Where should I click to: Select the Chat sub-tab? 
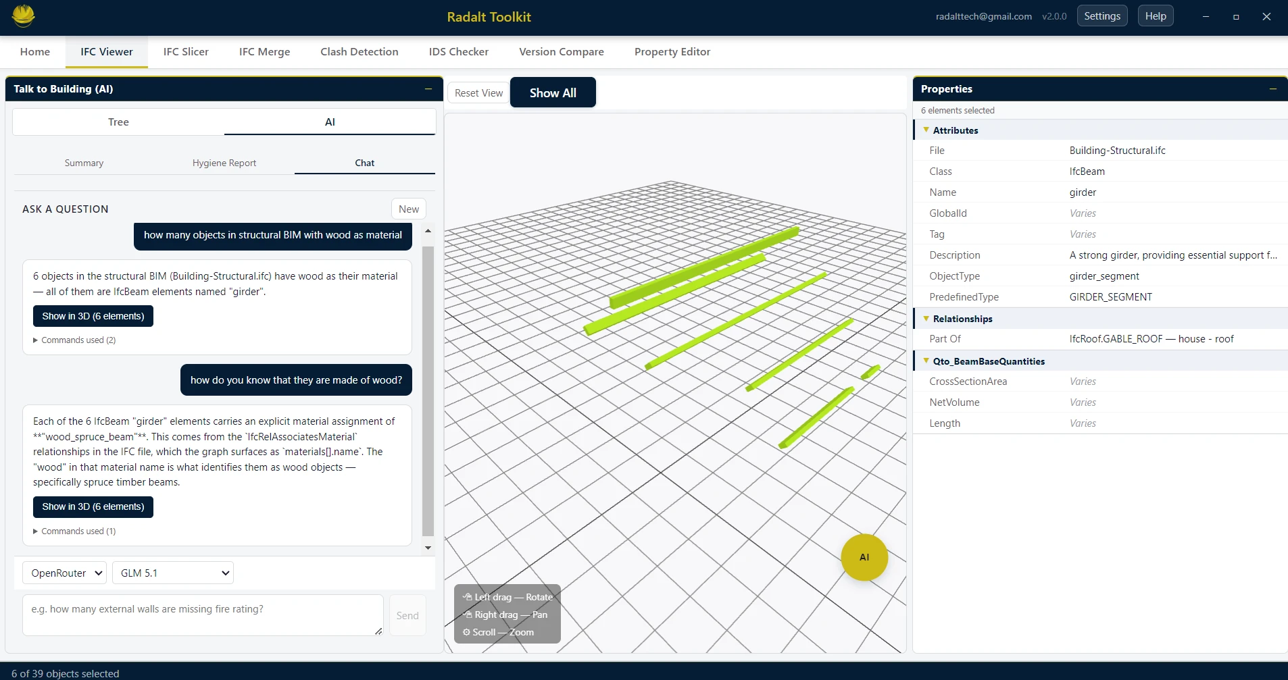365,163
